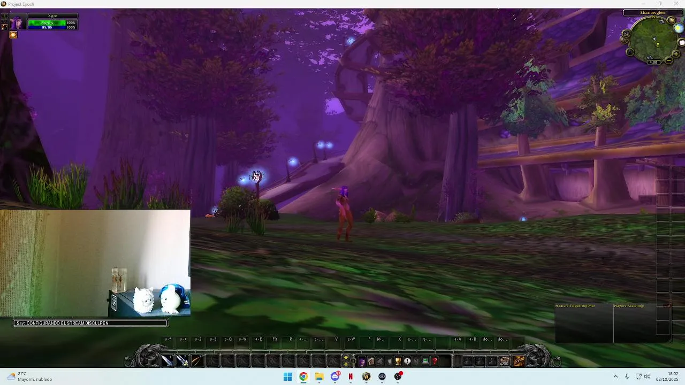Click the weapon icon left of portrait

[5, 26]
